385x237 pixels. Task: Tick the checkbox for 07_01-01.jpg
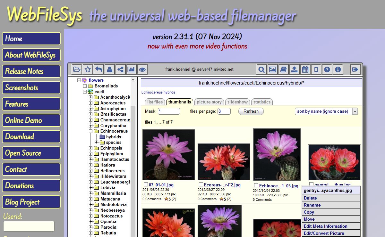146,184
